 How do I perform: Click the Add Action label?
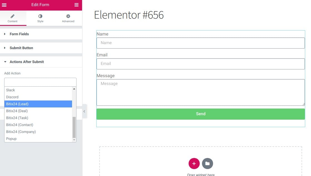pos(12,73)
